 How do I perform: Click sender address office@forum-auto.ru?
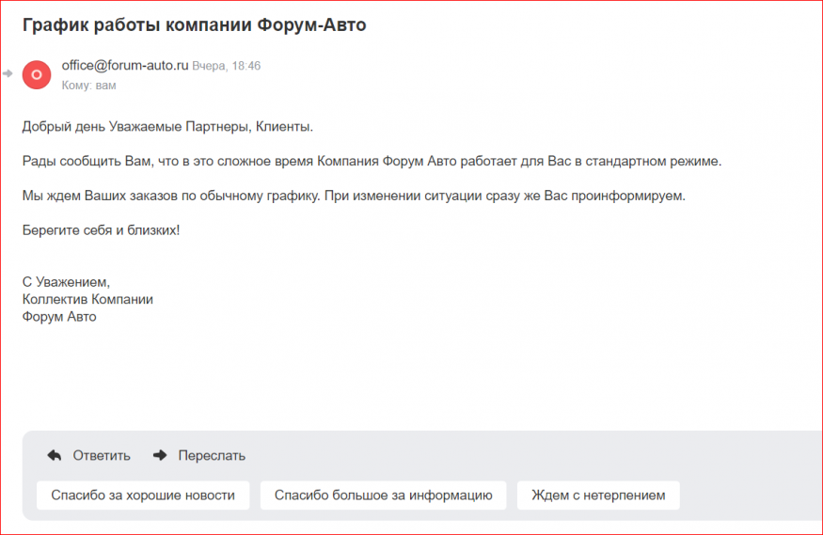click(125, 65)
